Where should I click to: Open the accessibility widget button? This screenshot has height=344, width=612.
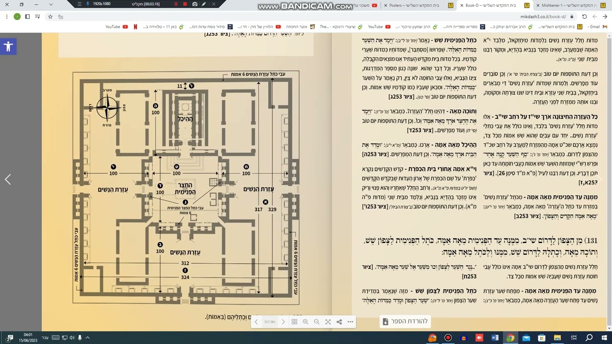8,46
